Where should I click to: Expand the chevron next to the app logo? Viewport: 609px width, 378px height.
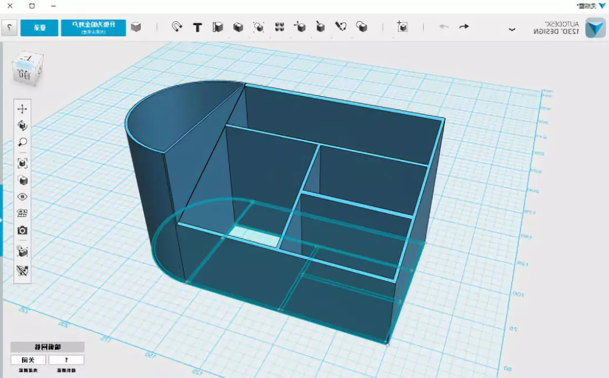click(x=512, y=29)
